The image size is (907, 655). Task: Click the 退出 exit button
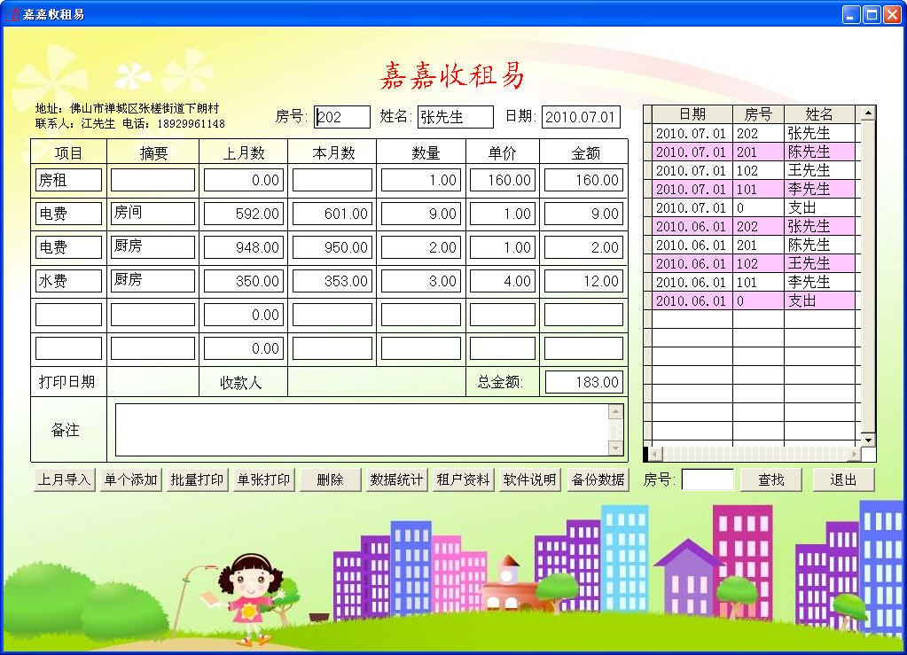(x=843, y=480)
